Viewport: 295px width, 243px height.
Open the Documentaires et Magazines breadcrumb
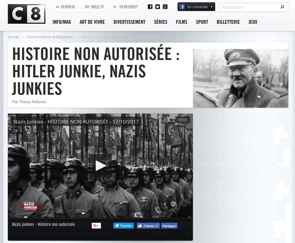click(50, 37)
